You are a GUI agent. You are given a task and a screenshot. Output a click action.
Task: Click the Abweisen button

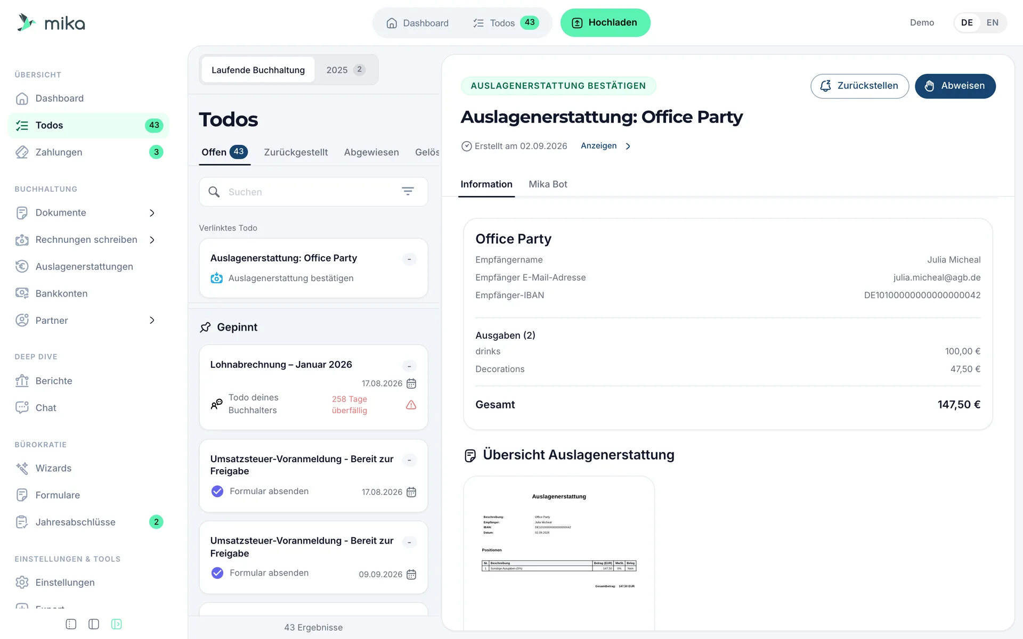955,86
